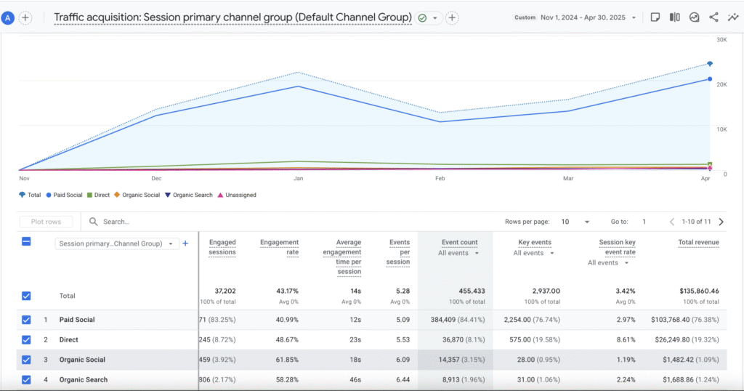Expand the Rows per page dropdown
Image resolution: width=744 pixels, height=391 pixels.
pyautogui.click(x=570, y=222)
